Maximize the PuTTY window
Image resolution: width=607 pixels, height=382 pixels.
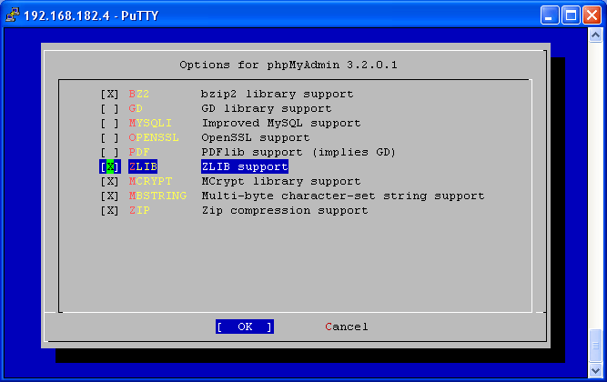click(x=571, y=15)
